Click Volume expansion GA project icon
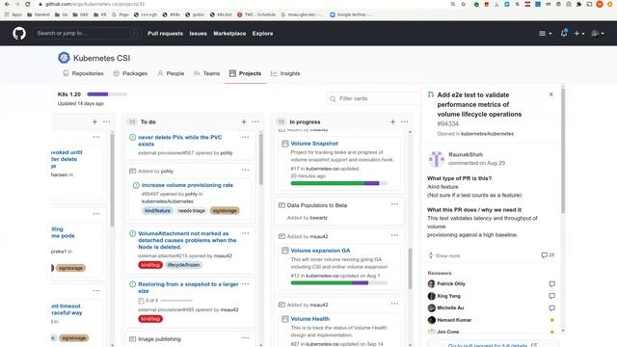This screenshot has height=347, width=617. 285,251
